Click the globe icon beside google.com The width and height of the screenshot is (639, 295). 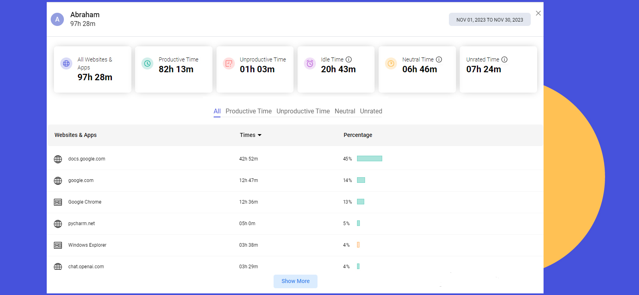(58, 181)
